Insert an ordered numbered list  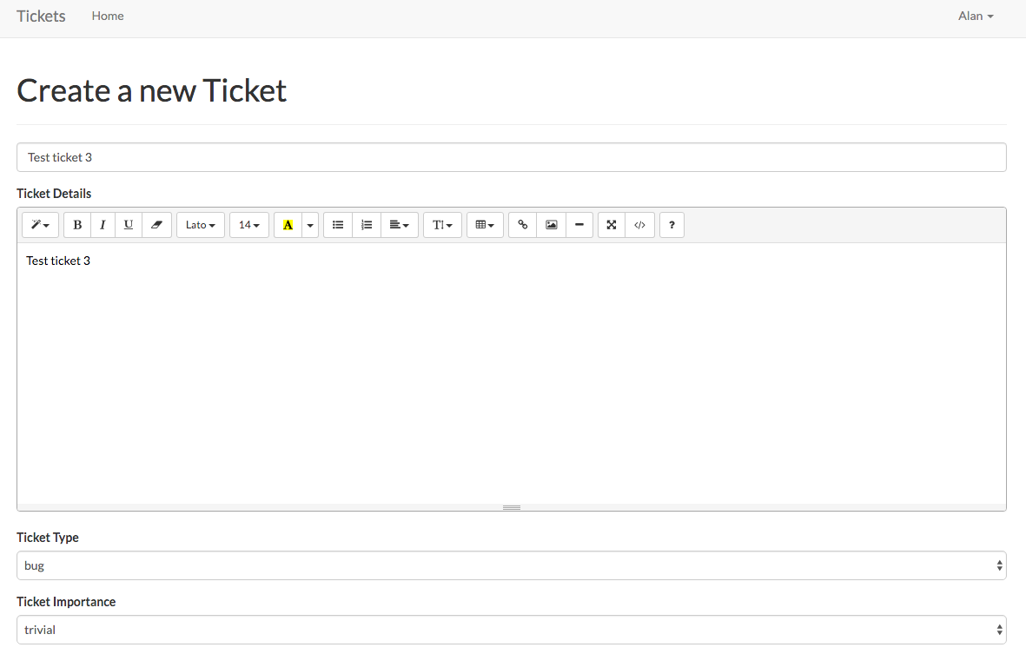tap(367, 225)
